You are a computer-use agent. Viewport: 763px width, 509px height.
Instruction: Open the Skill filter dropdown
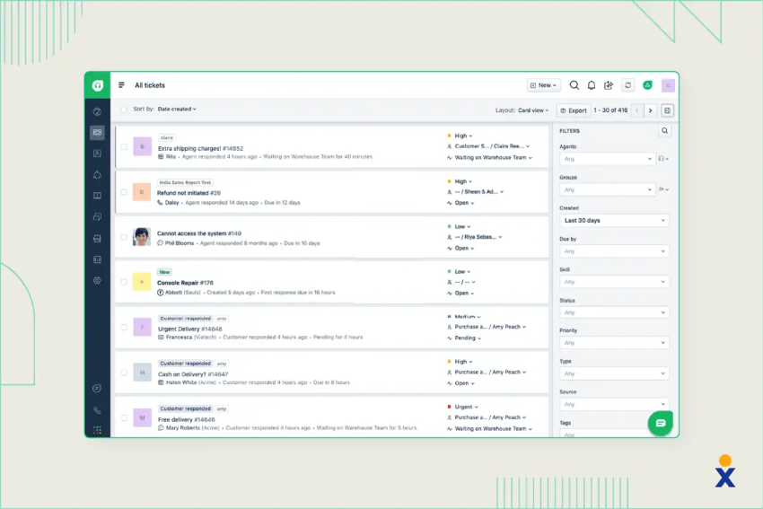(614, 282)
